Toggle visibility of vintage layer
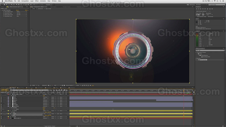226x127 pixels. [1, 105]
